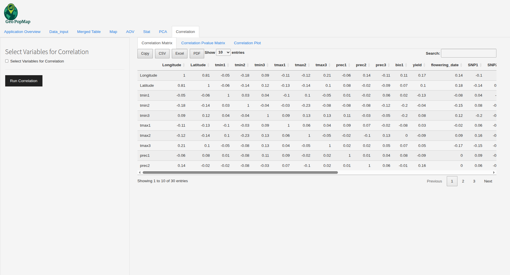
Task: Click the prec2 row label
Action: (145, 166)
